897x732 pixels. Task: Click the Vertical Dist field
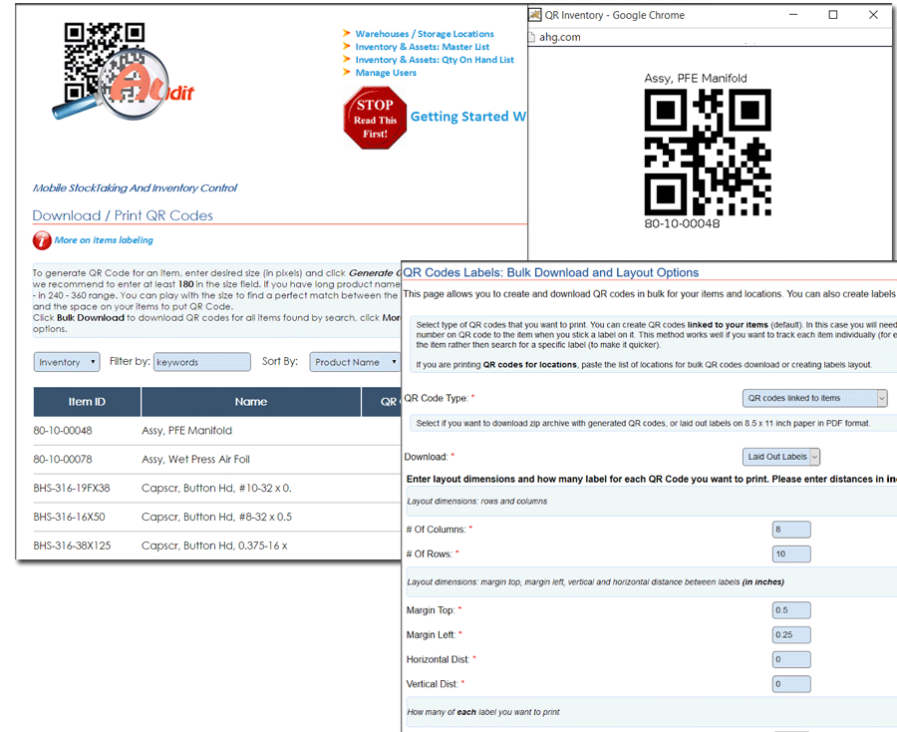point(791,684)
